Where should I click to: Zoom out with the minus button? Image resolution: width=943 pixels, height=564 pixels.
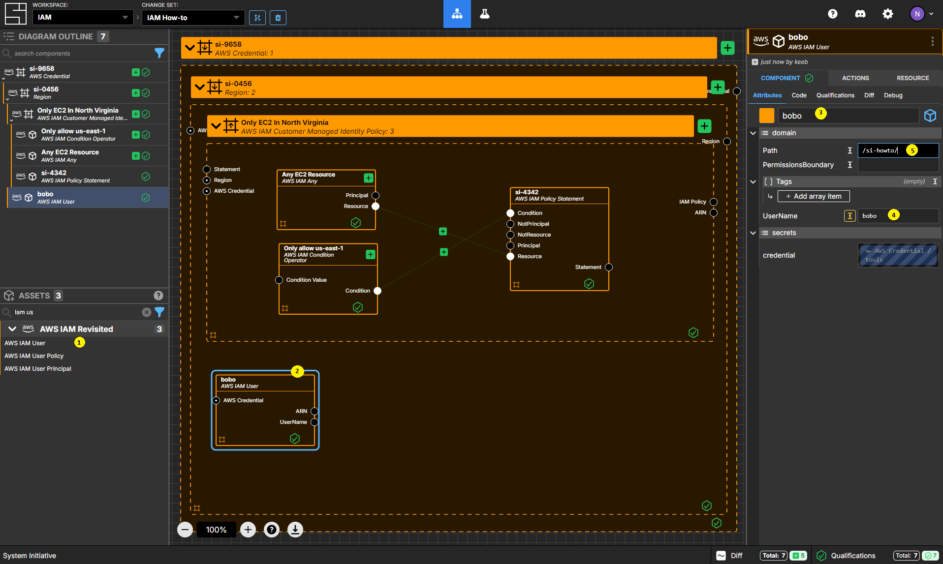pos(185,530)
